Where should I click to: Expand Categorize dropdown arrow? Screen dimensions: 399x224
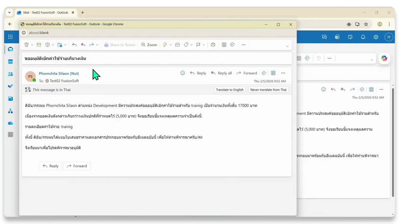pos(191,45)
